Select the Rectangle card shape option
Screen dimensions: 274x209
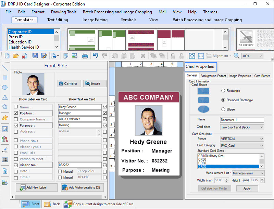(x=223, y=91)
